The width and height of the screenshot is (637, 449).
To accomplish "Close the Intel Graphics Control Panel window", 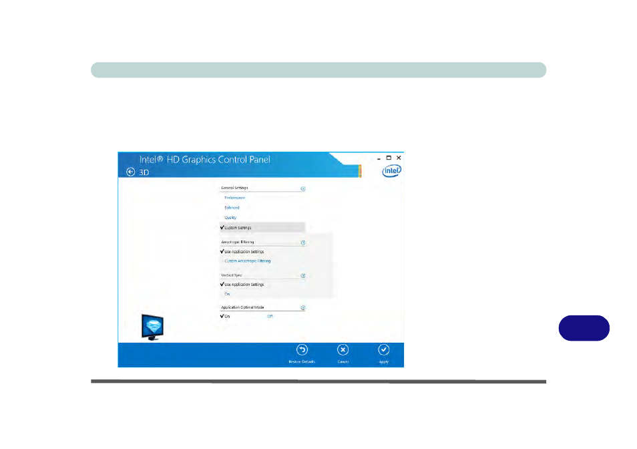I will pyautogui.click(x=399, y=158).
